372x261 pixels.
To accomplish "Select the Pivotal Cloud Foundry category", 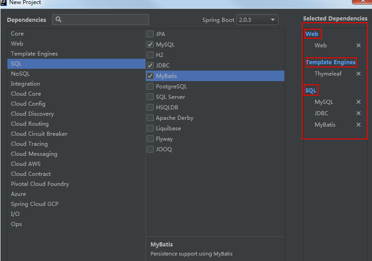I will pyautogui.click(x=76, y=184).
